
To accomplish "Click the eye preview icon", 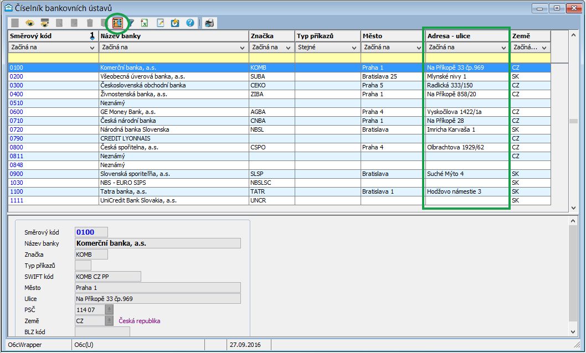I will click(30, 23).
